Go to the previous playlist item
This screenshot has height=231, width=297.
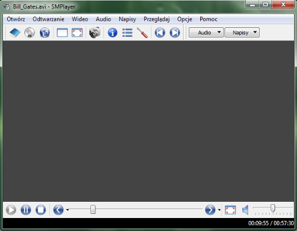[160, 33]
